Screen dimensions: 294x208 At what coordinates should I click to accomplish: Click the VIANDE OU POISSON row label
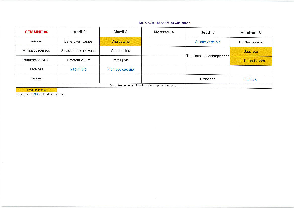pos(36,51)
